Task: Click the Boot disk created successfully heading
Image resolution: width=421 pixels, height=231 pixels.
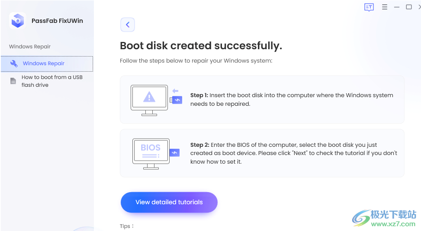Action: (201, 46)
